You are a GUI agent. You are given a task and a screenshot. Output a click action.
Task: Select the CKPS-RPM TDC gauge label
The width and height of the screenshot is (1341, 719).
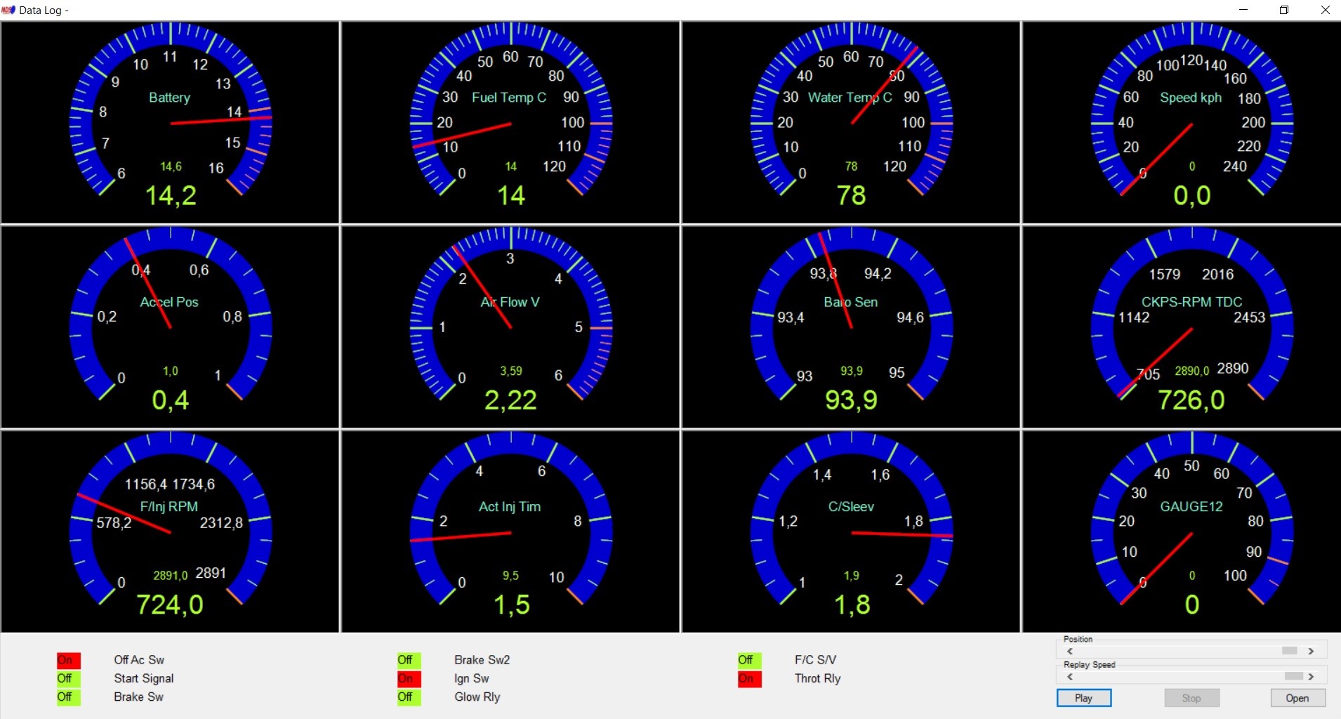pyautogui.click(x=1191, y=302)
